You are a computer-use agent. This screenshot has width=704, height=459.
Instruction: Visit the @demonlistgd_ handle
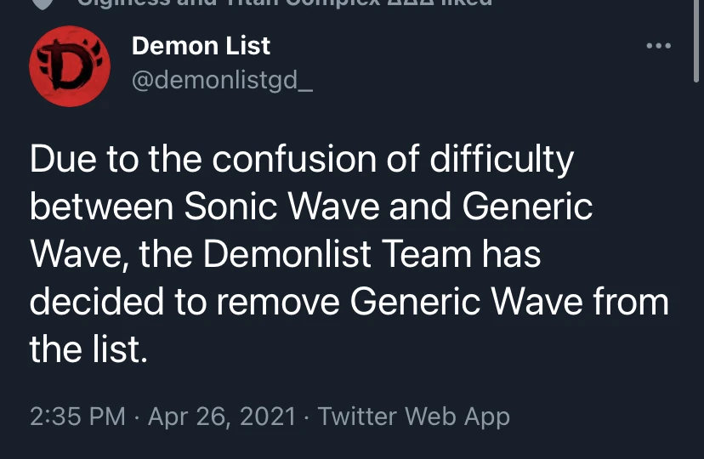tap(223, 81)
